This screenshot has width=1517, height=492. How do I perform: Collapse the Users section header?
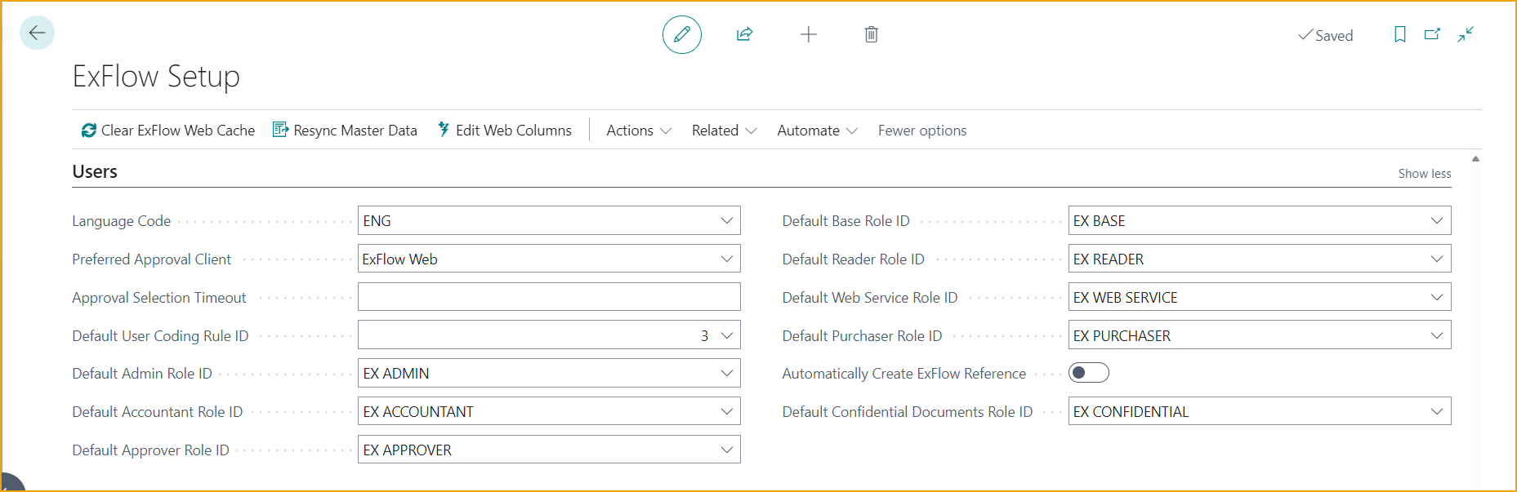click(x=95, y=171)
